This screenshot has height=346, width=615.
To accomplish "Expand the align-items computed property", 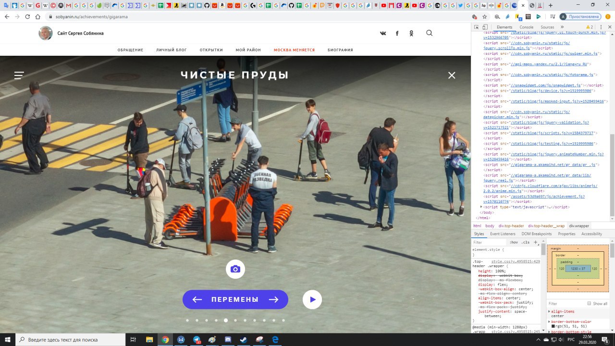I will tap(550, 311).
